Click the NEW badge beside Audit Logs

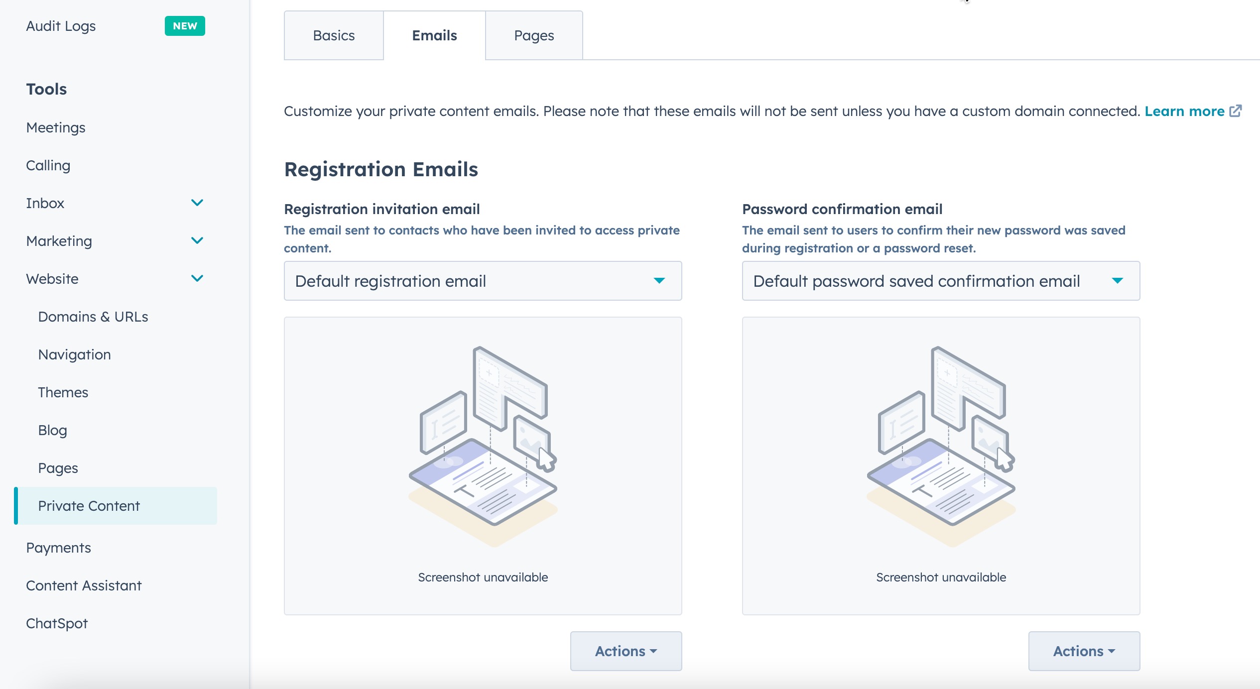(185, 26)
